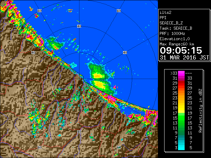Click the lowest right legend value "5"

point(191,148)
